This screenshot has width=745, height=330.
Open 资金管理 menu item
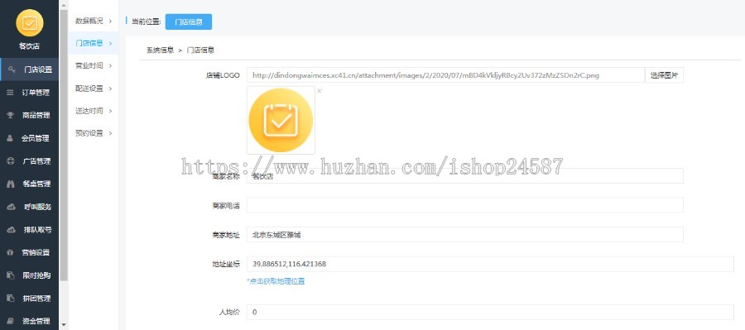[30, 321]
